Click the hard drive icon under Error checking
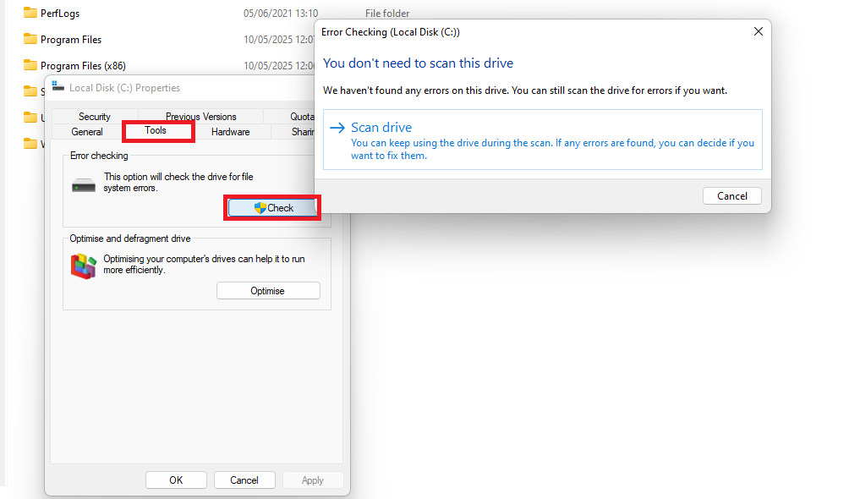860x499 pixels. click(84, 185)
